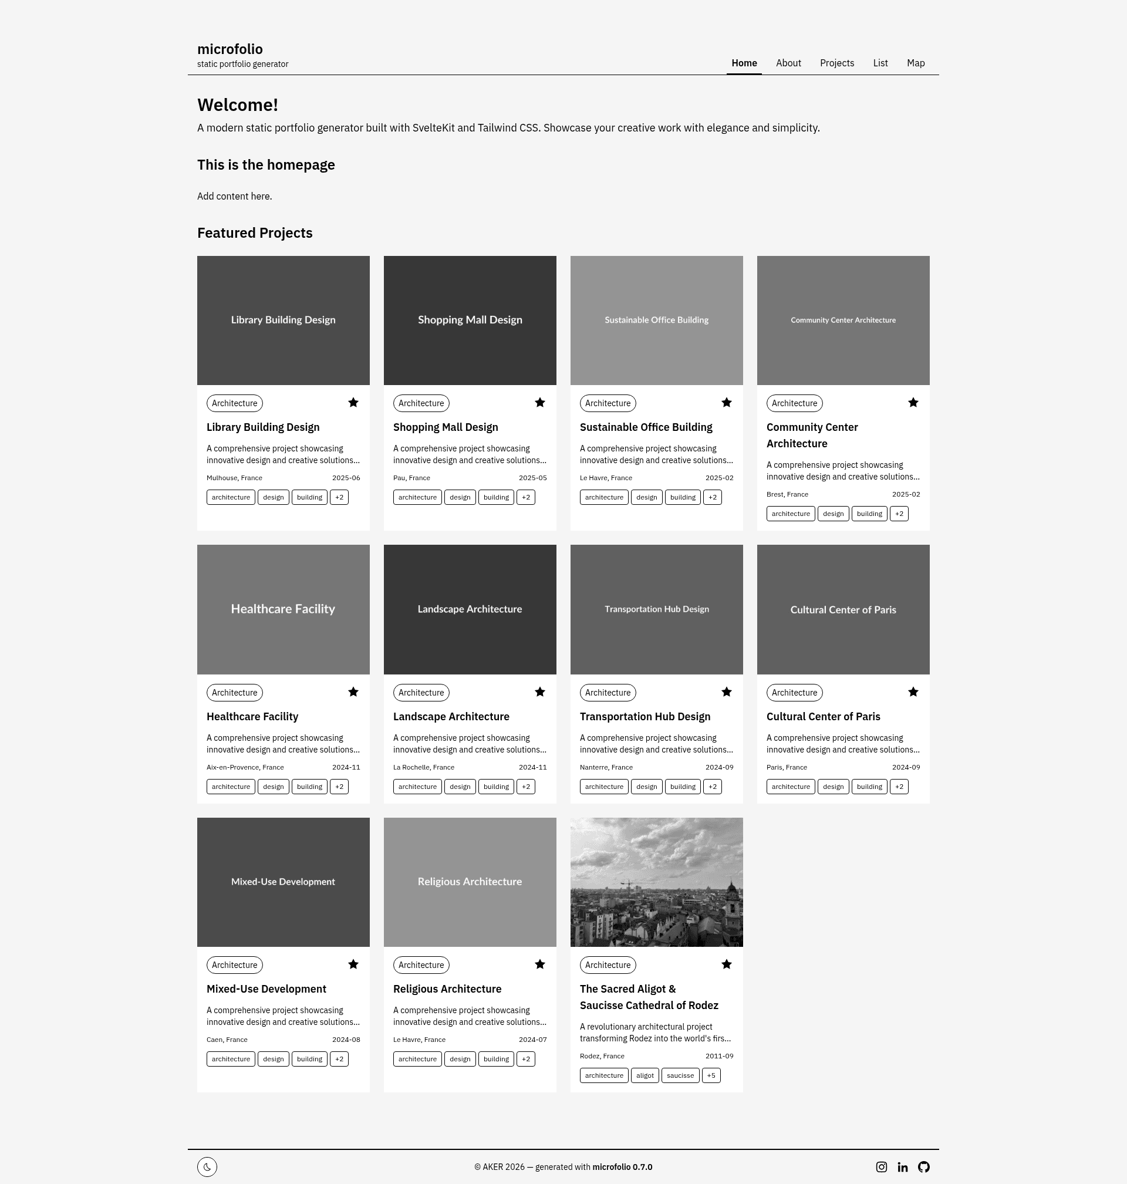Viewport: 1127px width, 1184px height.
Task: Click Sustainable Office Building thumbnail
Action: coord(657,320)
